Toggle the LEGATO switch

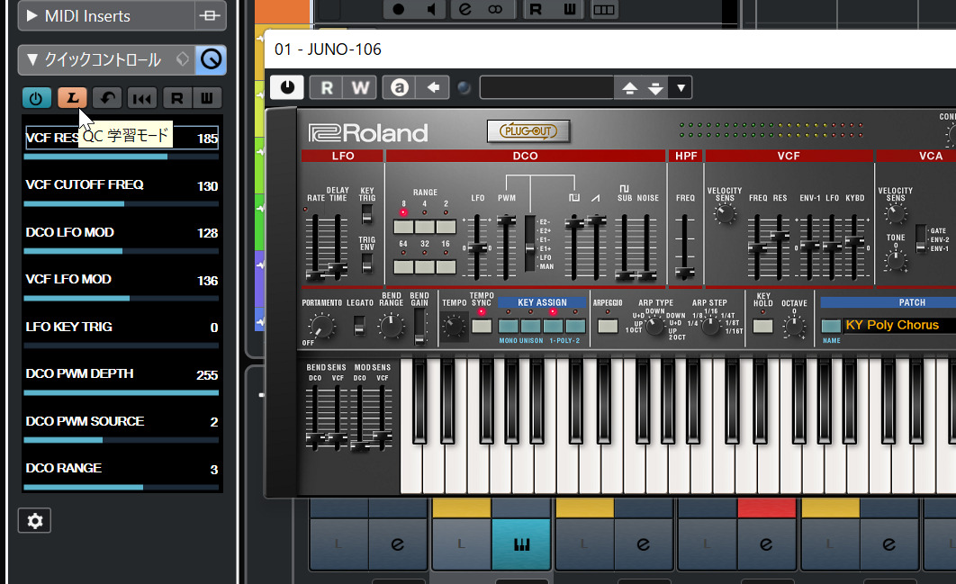(x=360, y=326)
